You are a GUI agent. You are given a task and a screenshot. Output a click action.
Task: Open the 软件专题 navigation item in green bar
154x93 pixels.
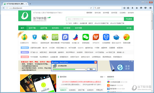(x=79, y=28)
